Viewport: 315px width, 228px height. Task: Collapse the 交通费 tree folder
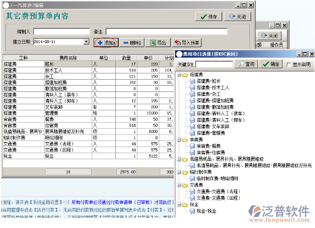[x=179, y=185]
